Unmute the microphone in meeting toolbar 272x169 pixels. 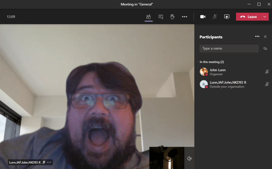pyautogui.click(x=215, y=17)
